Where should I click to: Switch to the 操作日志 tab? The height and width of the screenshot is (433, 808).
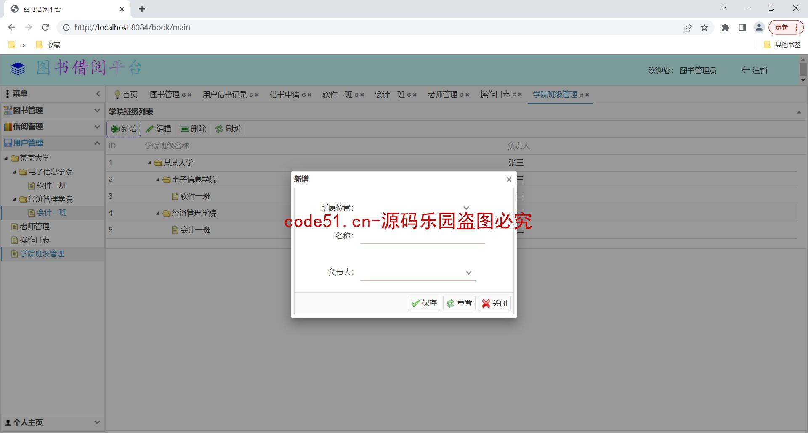coord(495,95)
